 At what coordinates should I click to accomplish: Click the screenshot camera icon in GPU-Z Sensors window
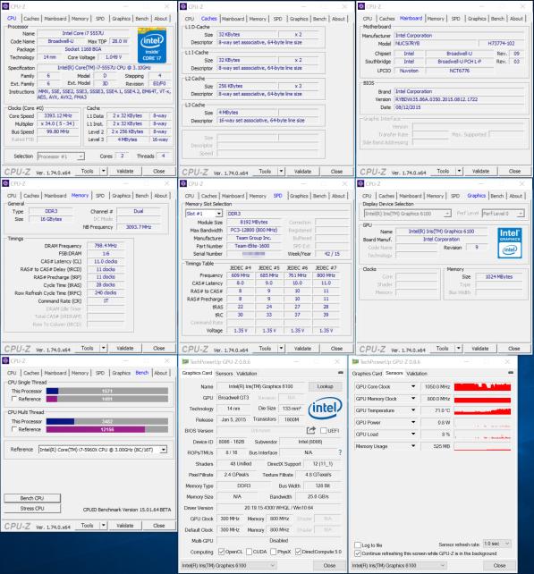[x=511, y=372]
